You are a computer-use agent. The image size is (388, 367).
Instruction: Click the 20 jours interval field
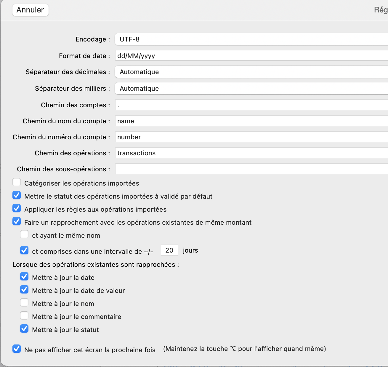[169, 250]
